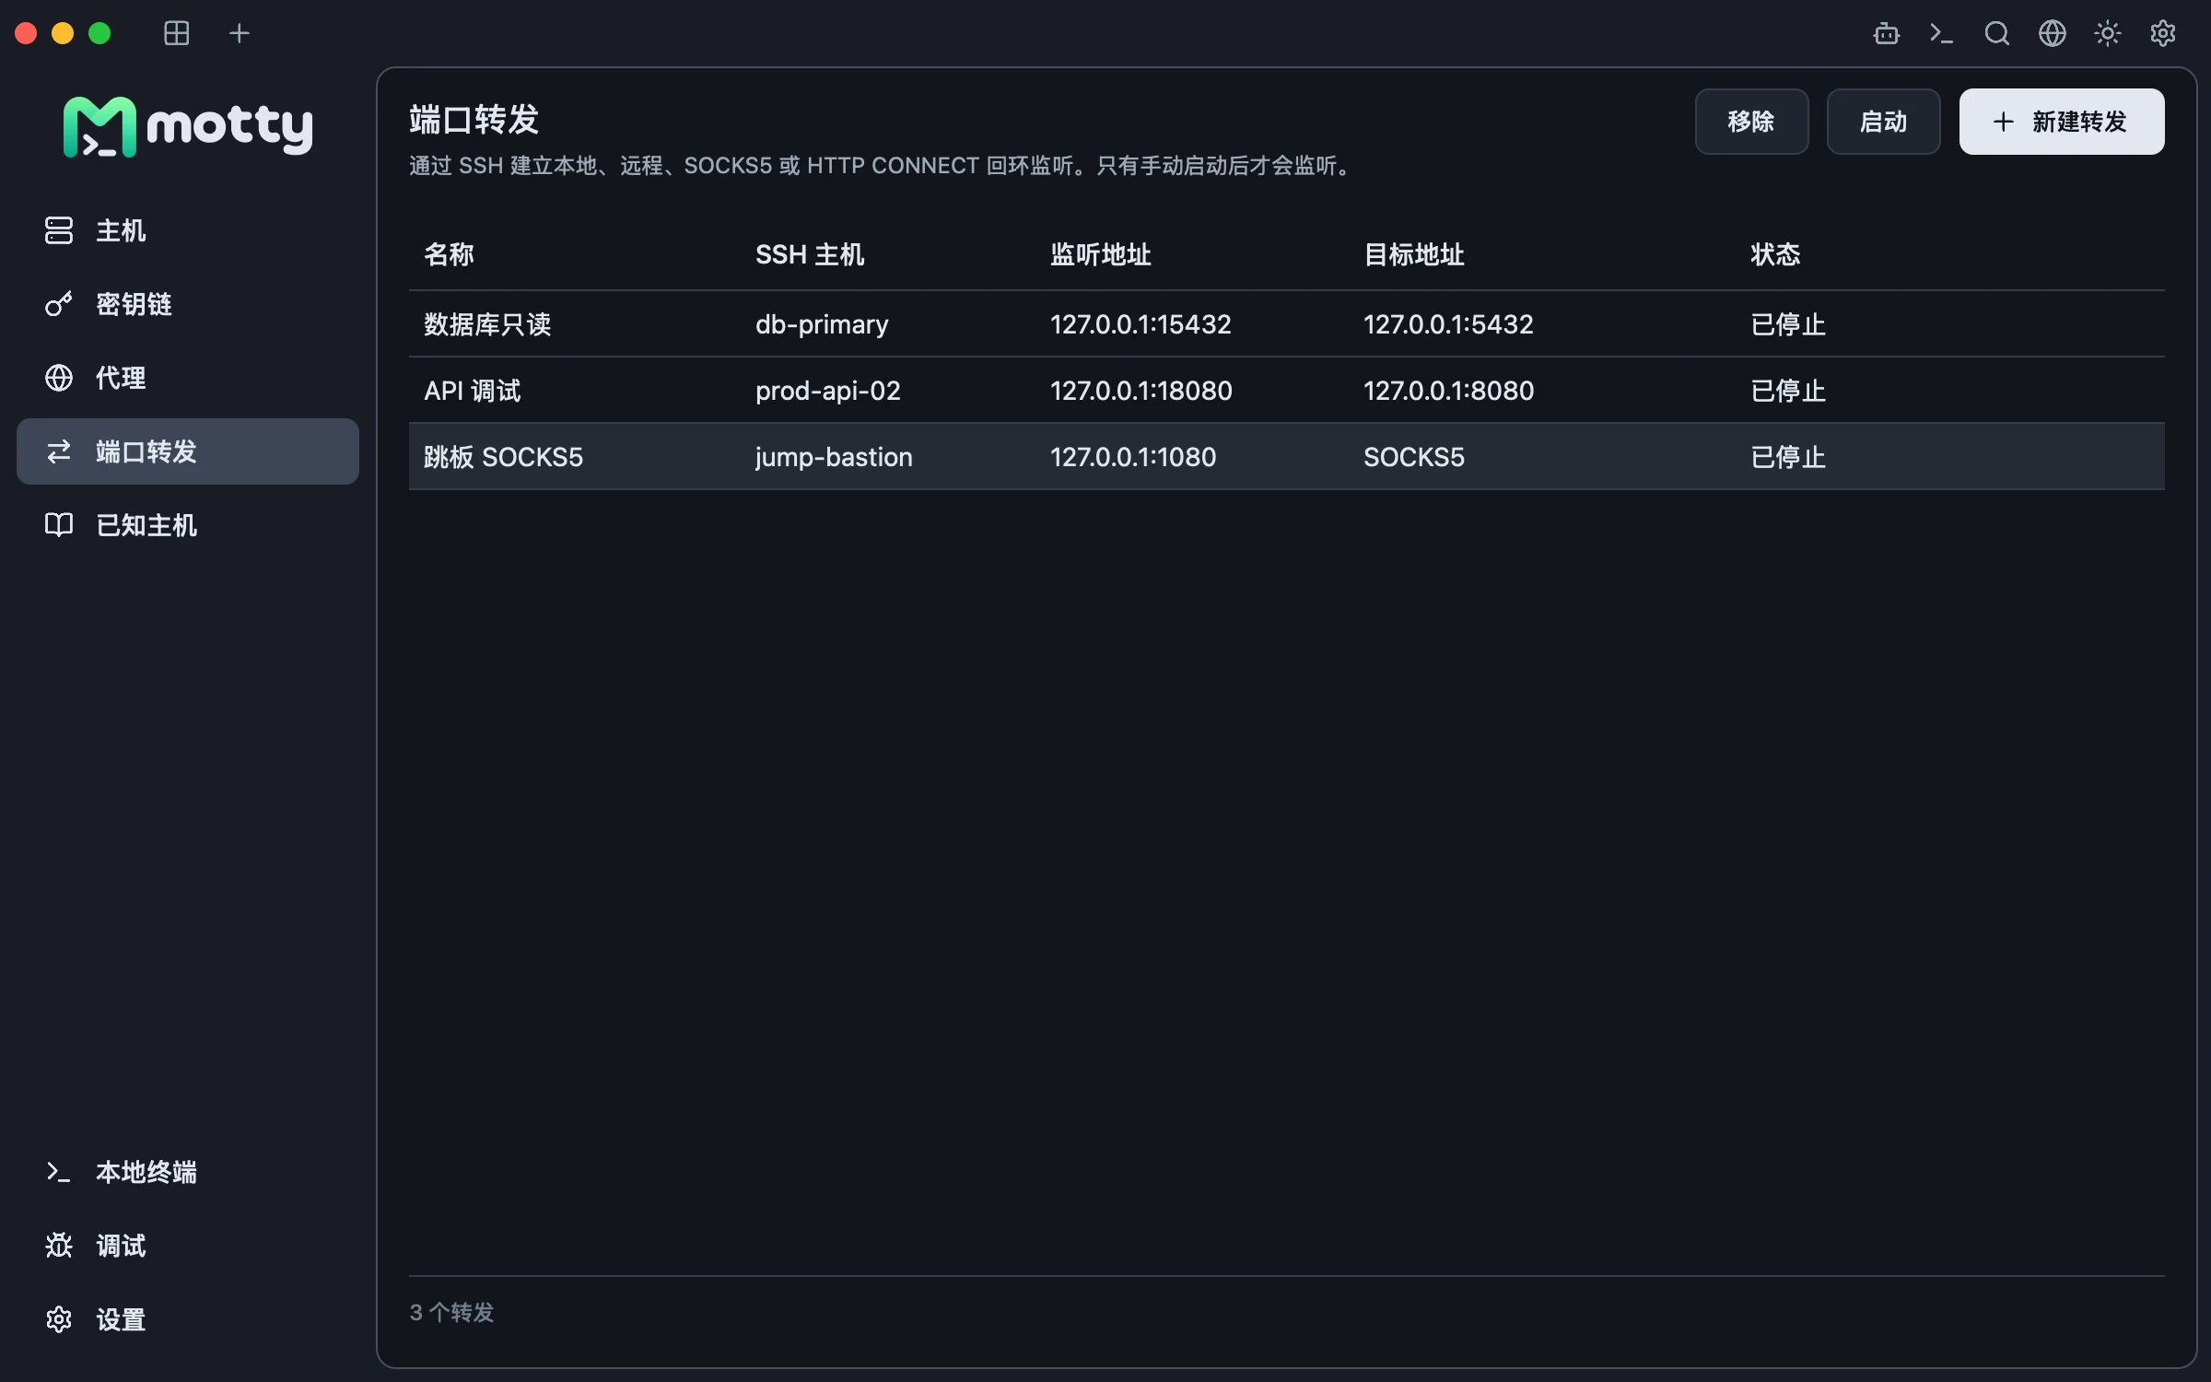Image resolution: width=2211 pixels, height=1382 pixels.
Task: Click the SSH 主机 column header
Action: [810, 254]
